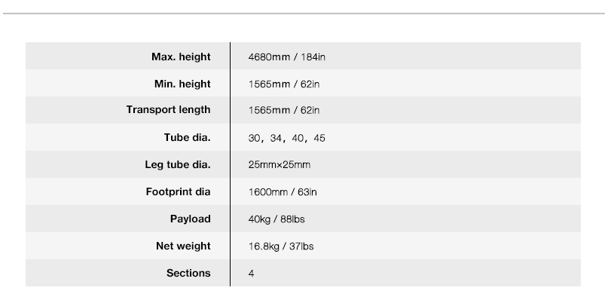Select the 1600mm / 63in value
Image resolution: width=611 pixels, height=303 pixels.
click(x=283, y=192)
